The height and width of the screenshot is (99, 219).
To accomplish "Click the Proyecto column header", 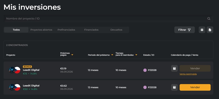I will pyautogui.click(x=11, y=55).
